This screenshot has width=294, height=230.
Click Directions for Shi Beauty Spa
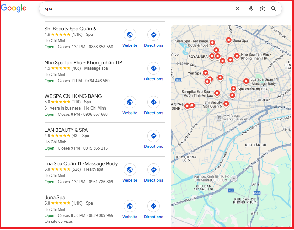click(x=153, y=35)
